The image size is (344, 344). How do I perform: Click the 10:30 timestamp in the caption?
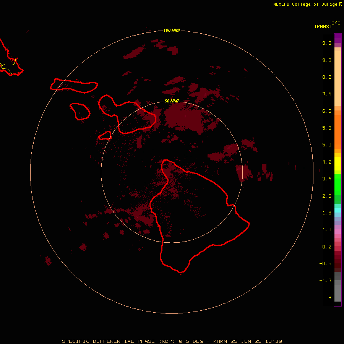coord(273,341)
